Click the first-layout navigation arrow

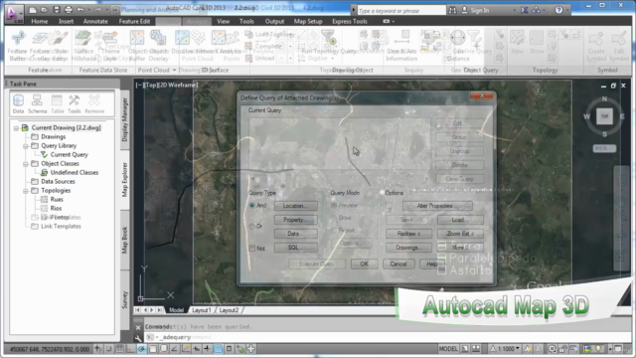pos(137,310)
